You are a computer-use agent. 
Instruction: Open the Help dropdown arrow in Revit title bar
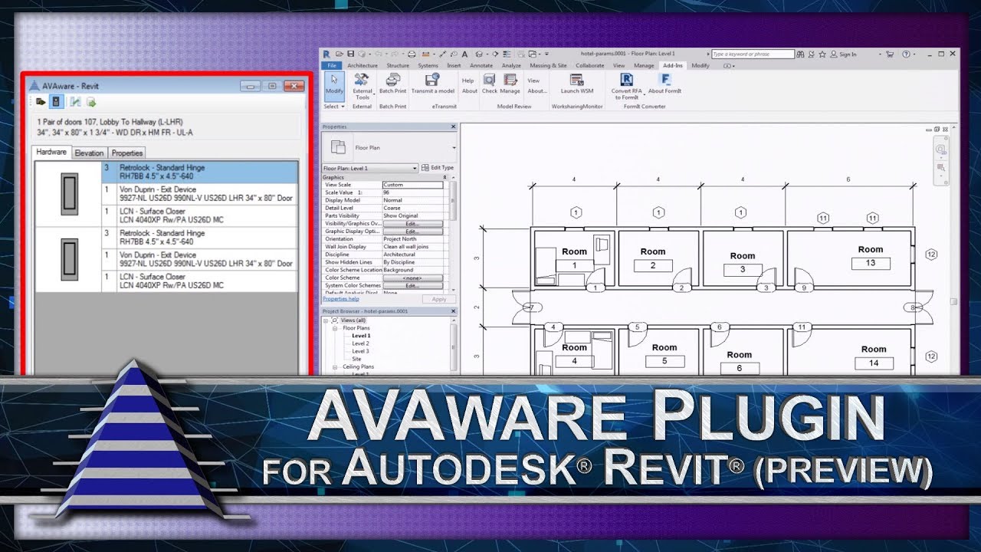(x=914, y=54)
